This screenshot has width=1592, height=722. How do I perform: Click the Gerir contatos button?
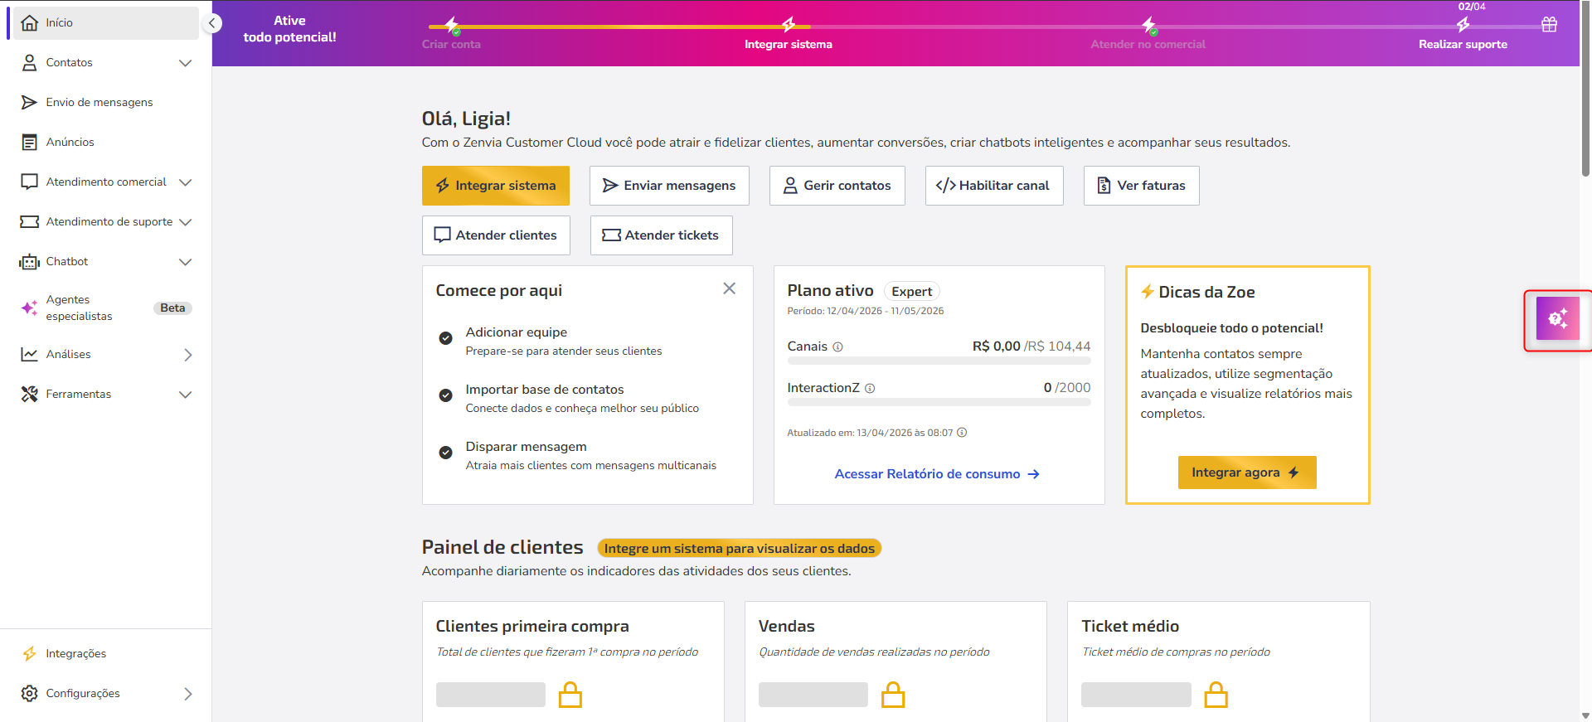837,186
